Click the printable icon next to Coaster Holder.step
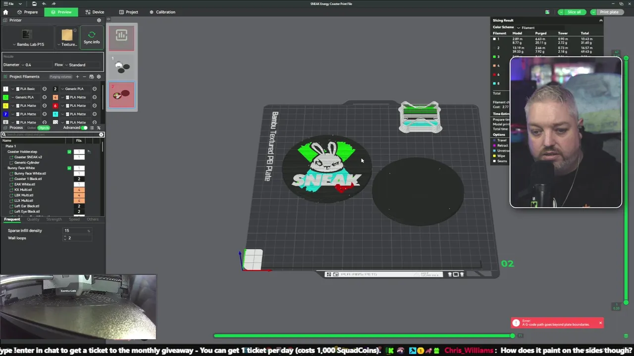The height and width of the screenshot is (356, 634). (x=89, y=152)
